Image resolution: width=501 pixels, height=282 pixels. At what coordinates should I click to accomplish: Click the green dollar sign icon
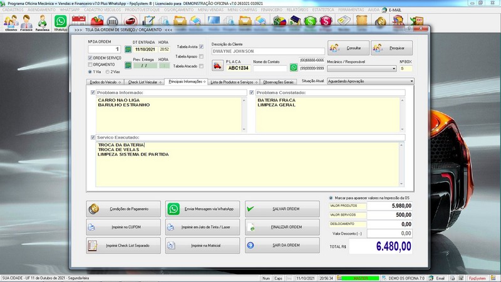pos(310,21)
